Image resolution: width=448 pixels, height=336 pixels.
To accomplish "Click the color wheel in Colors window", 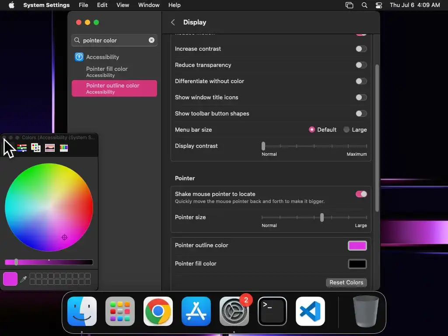I will (49, 207).
